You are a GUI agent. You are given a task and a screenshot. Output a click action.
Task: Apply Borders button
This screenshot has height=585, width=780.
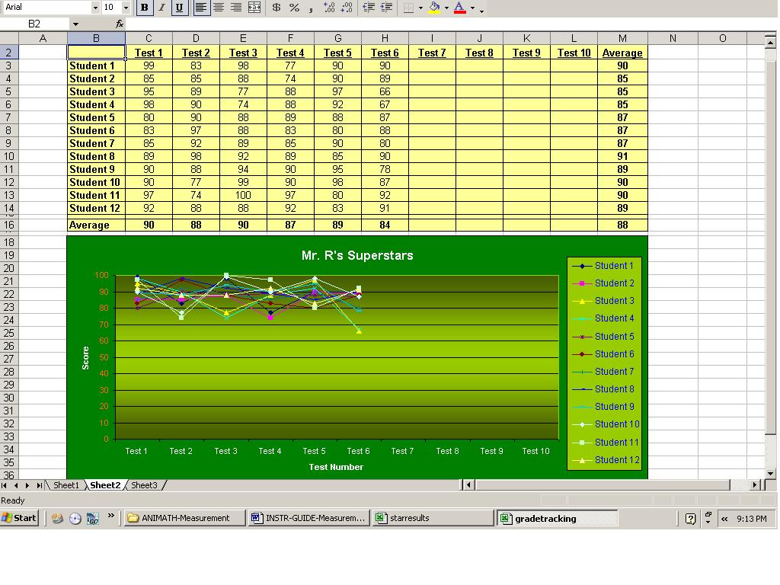point(408,8)
